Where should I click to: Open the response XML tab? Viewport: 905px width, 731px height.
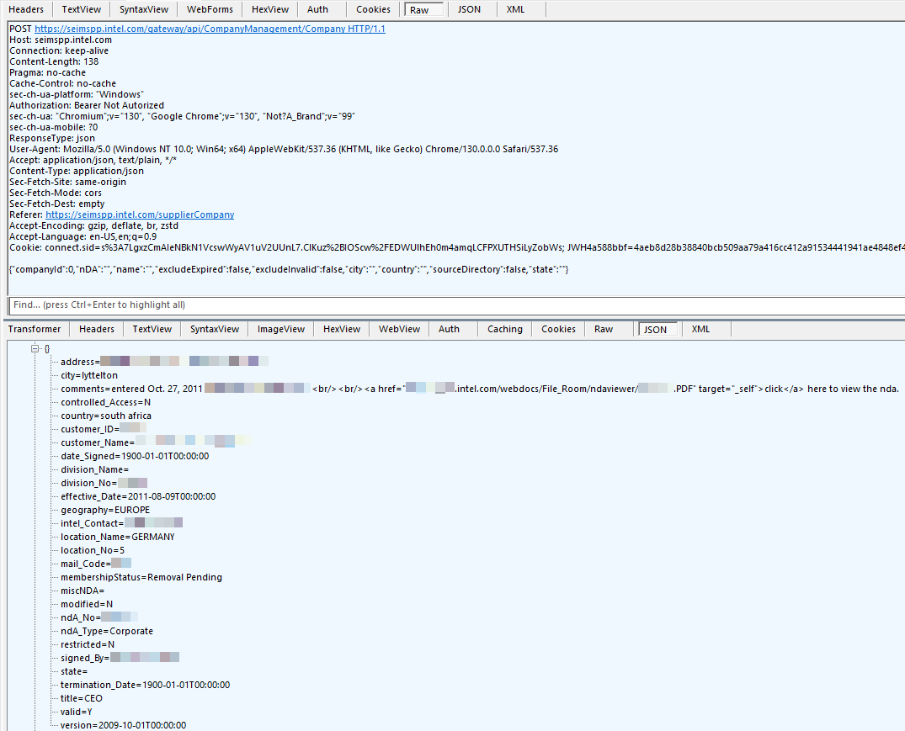pos(700,329)
